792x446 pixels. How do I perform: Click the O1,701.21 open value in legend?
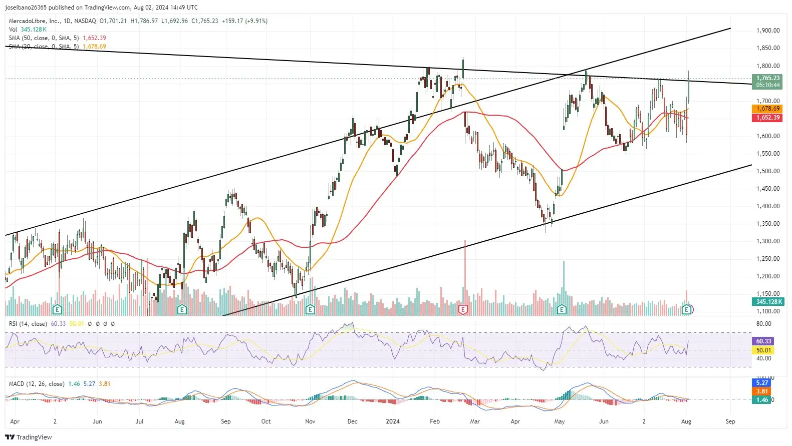[x=113, y=21]
